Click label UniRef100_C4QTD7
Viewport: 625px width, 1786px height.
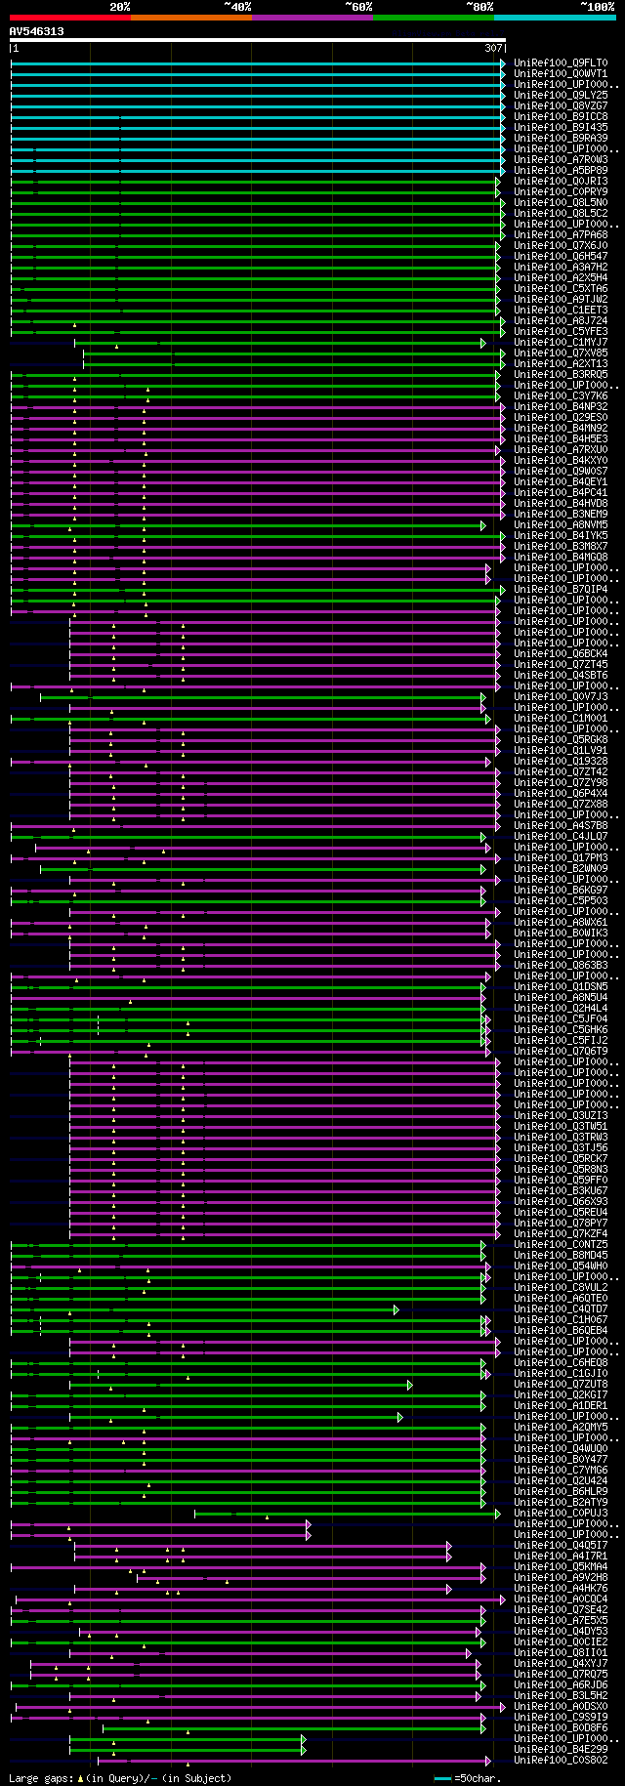tap(561, 1309)
